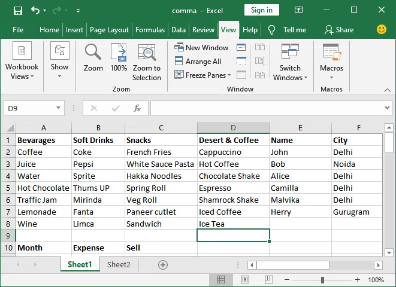The width and height of the screenshot is (396, 287).
Task: Open the Switch Windows dropdown
Action: [x=290, y=62]
